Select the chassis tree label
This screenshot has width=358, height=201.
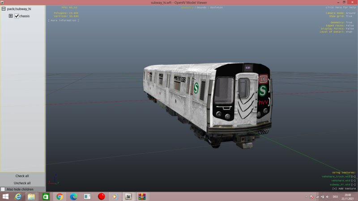point(25,16)
